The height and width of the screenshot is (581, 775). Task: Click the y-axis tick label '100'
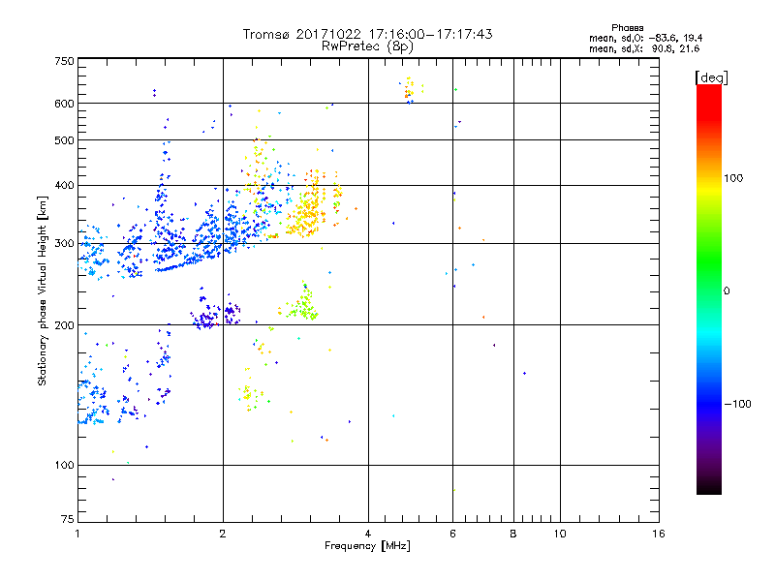pos(65,465)
